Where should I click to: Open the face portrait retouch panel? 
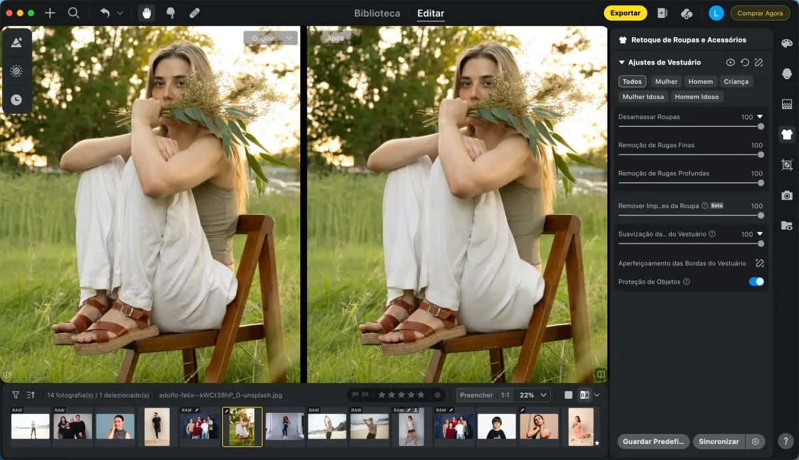coord(787,74)
